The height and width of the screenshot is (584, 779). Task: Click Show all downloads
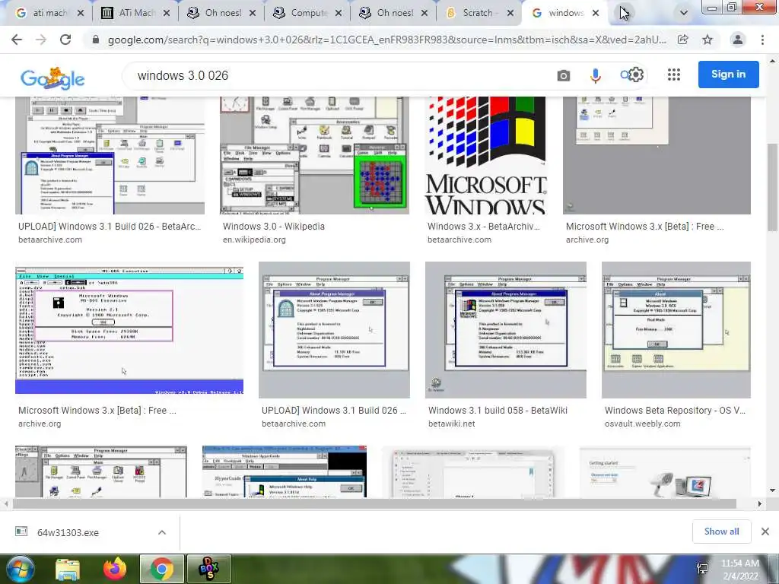(721, 532)
